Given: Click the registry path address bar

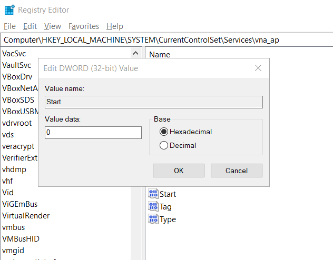Looking at the screenshot, I should point(166,40).
